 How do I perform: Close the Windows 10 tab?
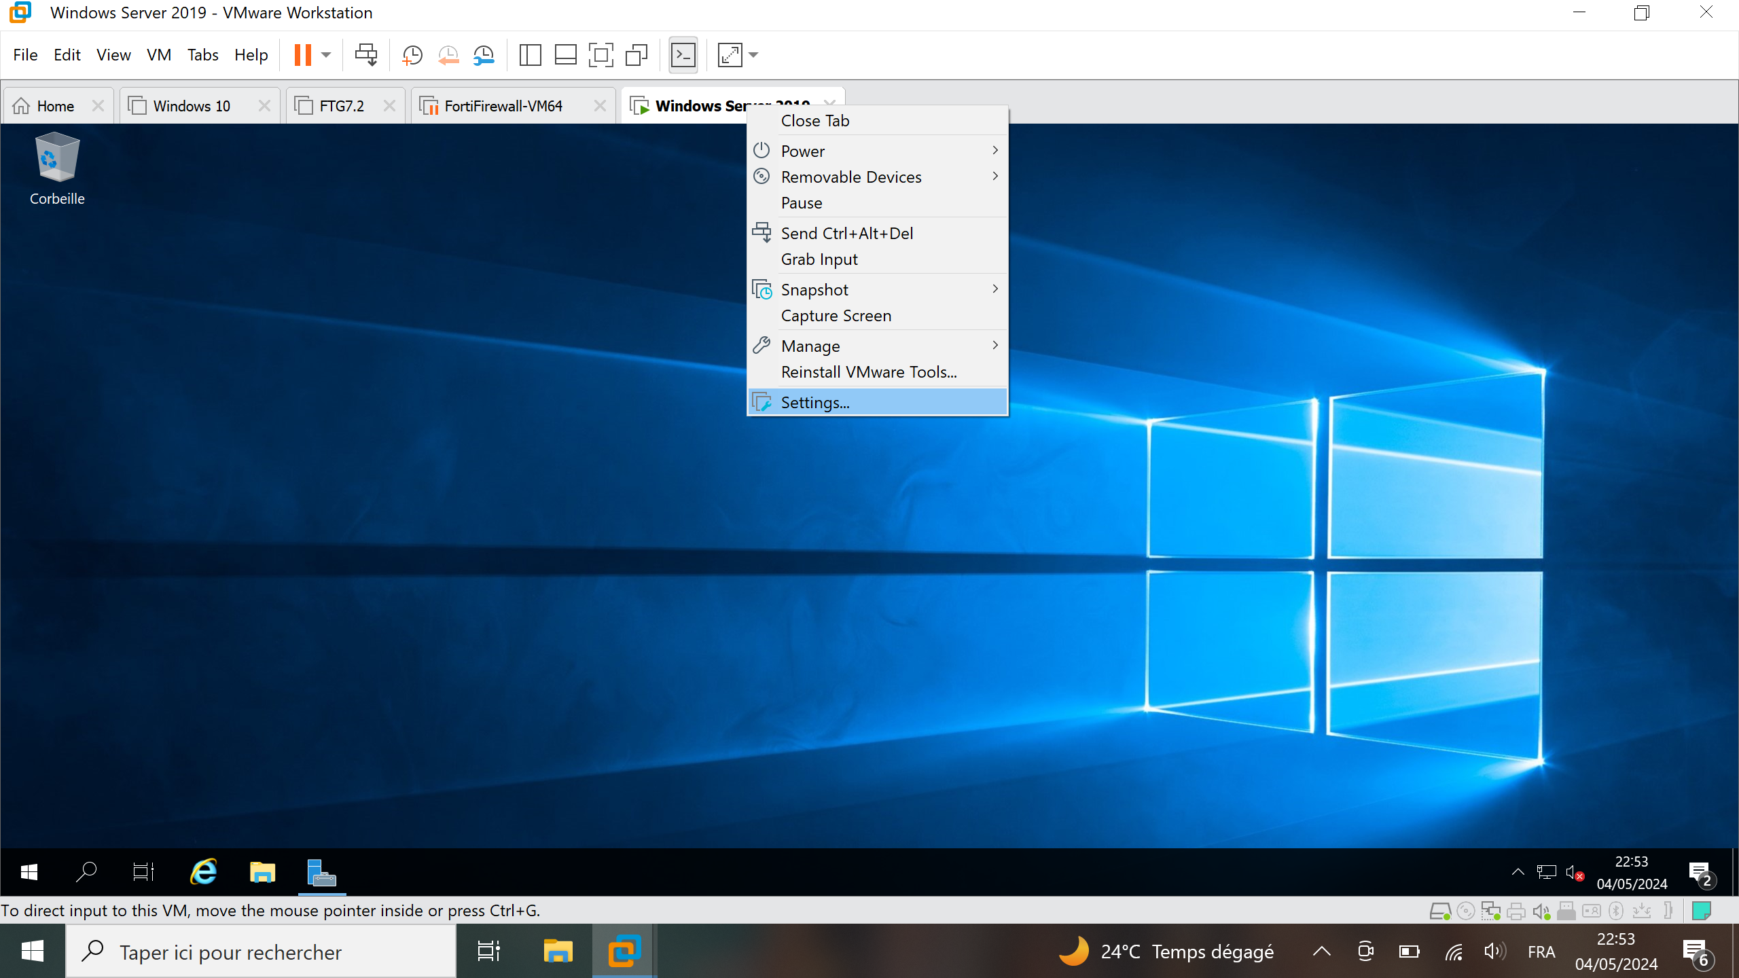(x=264, y=106)
